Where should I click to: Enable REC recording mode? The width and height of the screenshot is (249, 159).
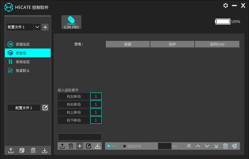(112, 146)
